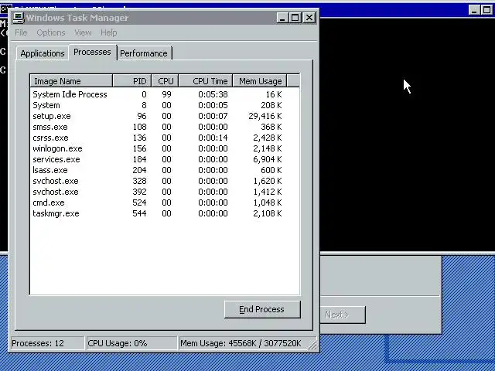Sort by CPU Time column header
This screenshot has width=495, height=371.
coord(206,81)
